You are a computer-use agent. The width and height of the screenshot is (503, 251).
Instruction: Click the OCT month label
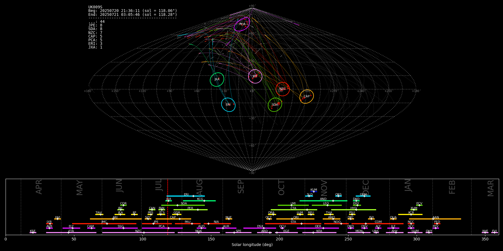pyautogui.click(x=282, y=187)
